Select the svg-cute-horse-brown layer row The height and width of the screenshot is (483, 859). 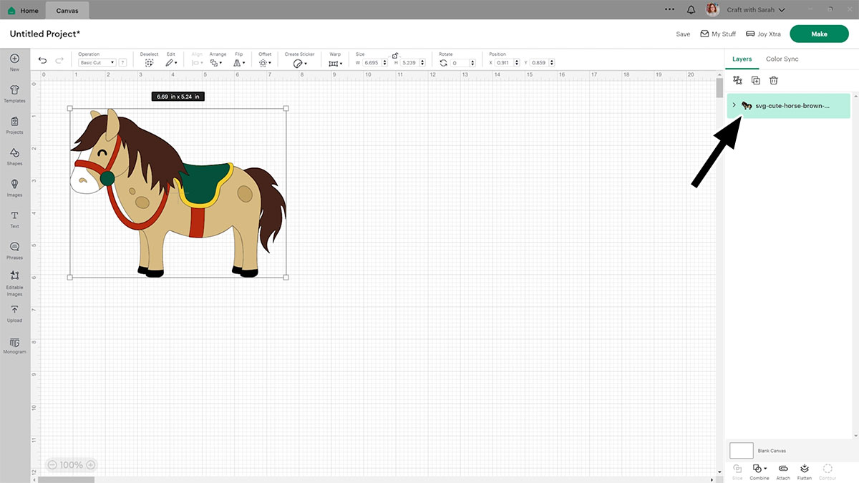(x=789, y=105)
